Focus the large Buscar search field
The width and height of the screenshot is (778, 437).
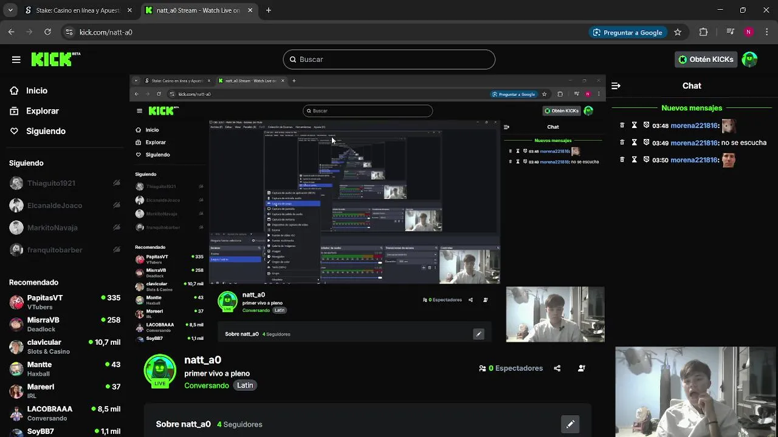(x=389, y=59)
